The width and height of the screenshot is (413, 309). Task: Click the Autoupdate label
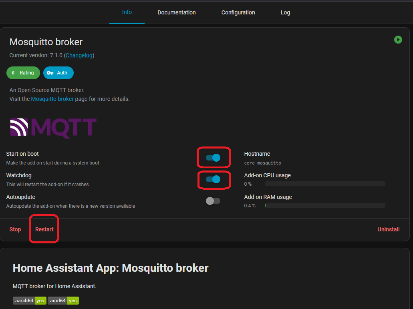[21, 197]
